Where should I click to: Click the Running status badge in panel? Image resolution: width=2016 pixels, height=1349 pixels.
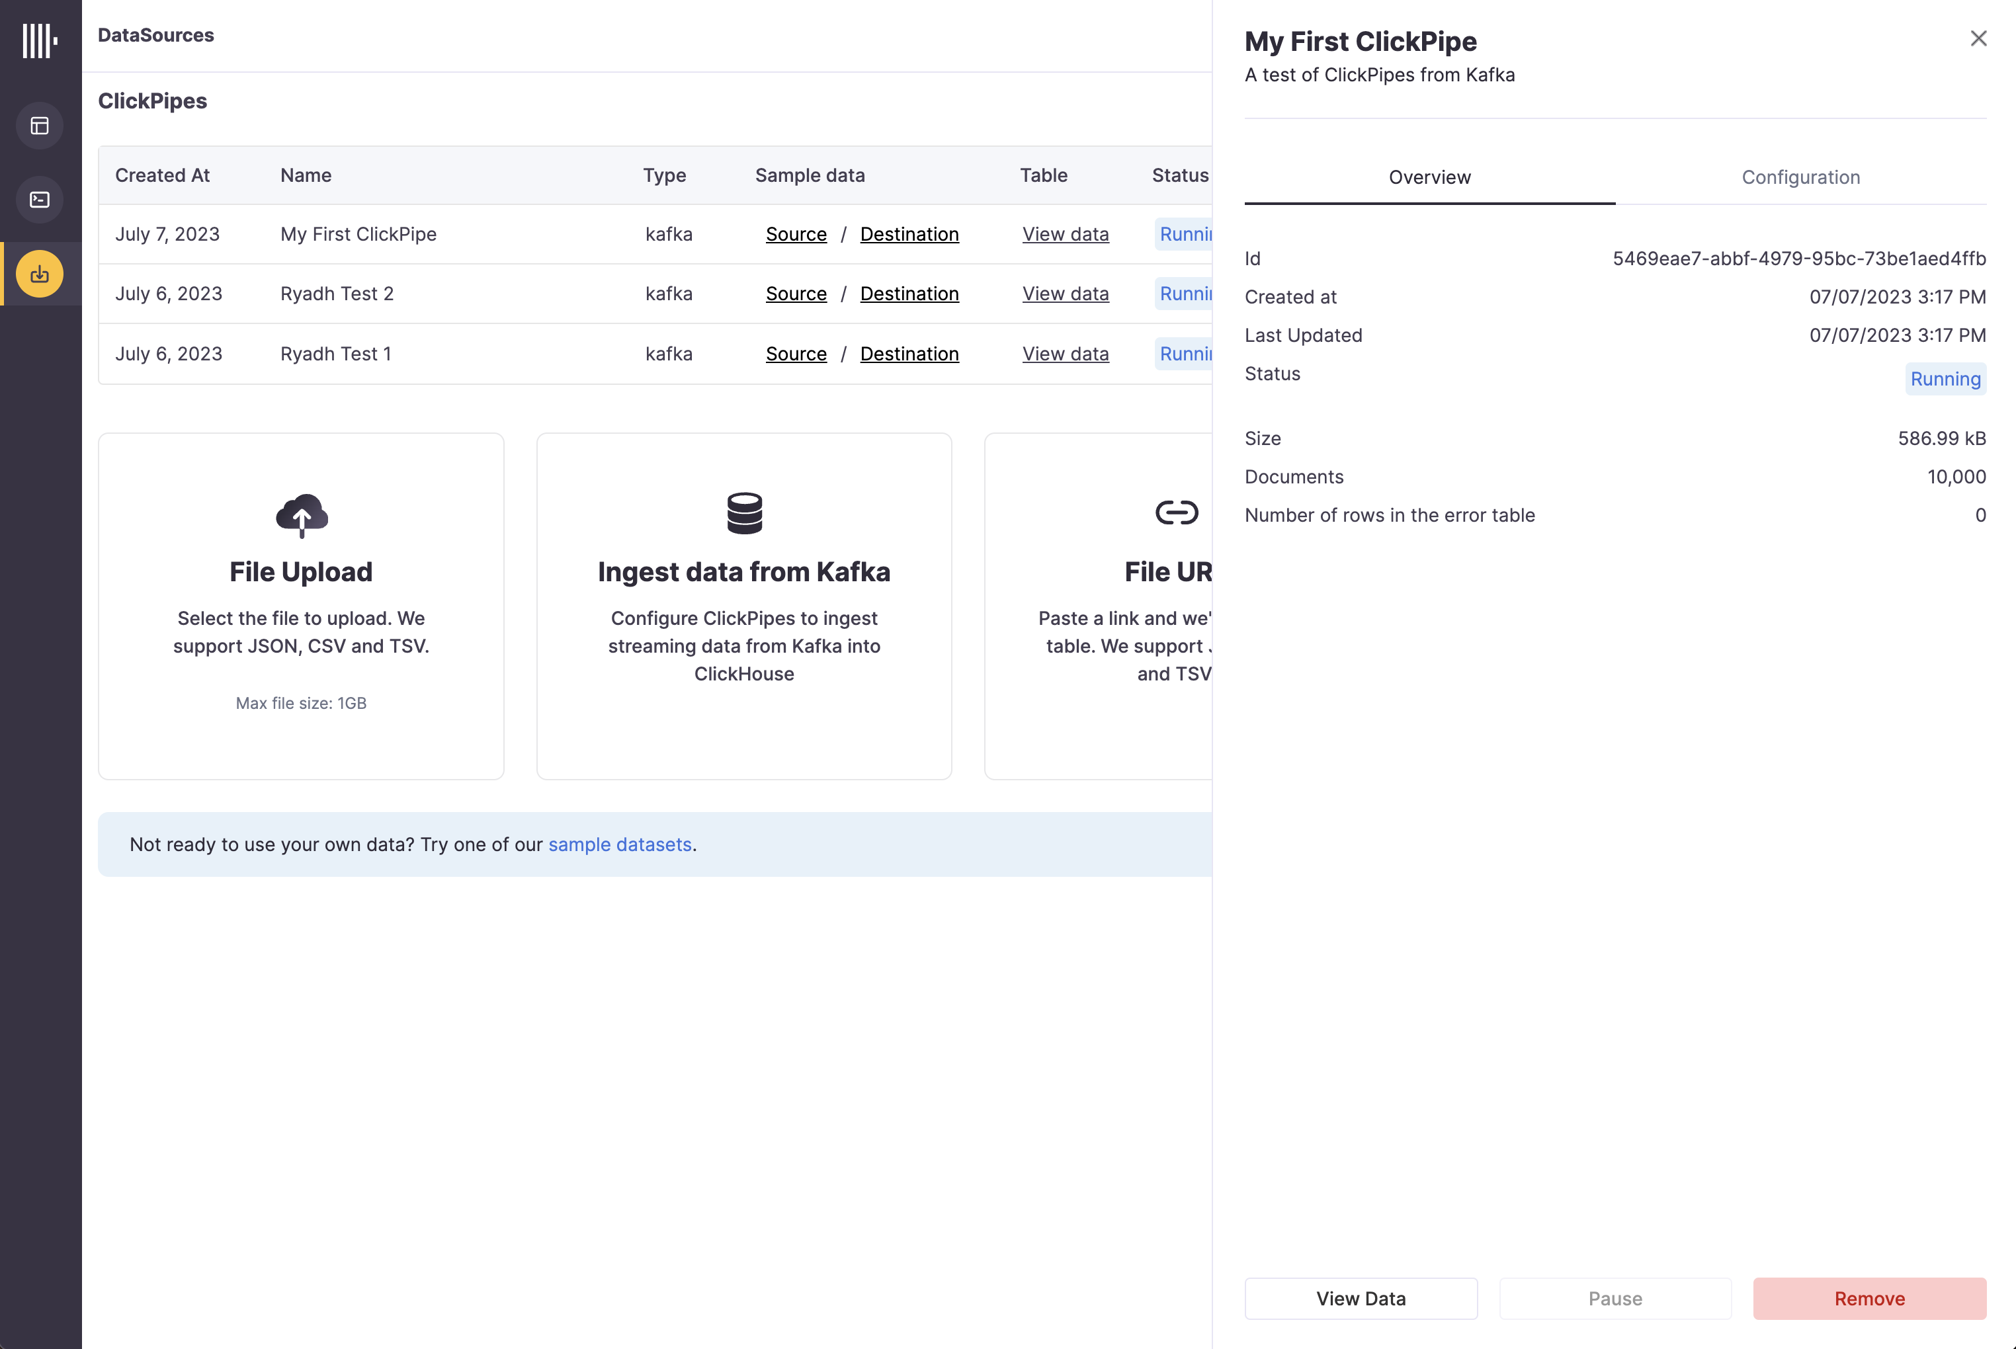tap(1945, 380)
